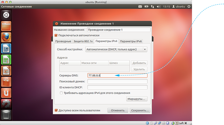Open Ubuntu Software Center from launcher
Image resolution: width=224 pixels, height=125 pixels.
[x=6, y=82]
